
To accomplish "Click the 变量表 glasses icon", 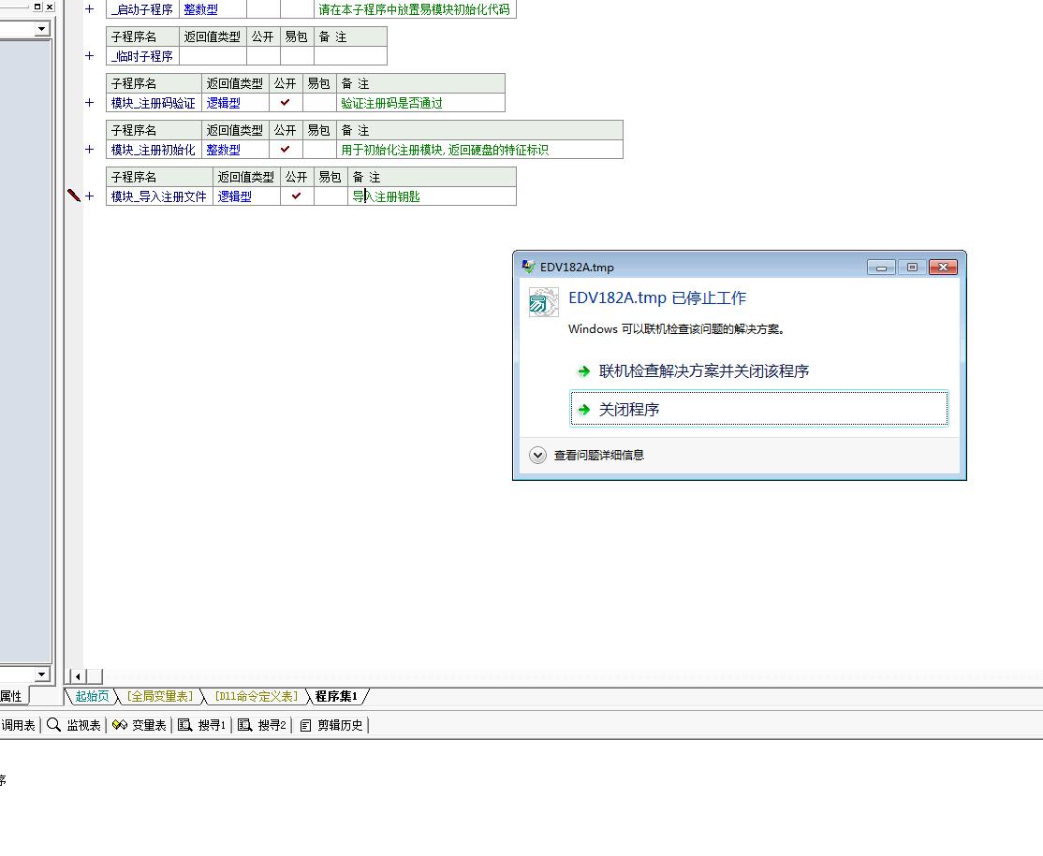I will [x=119, y=725].
